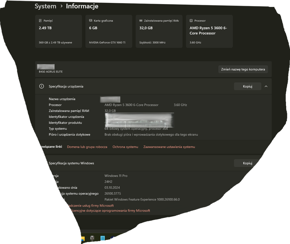Click the Specyfikacja systemu Windows section header

(71, 163)
